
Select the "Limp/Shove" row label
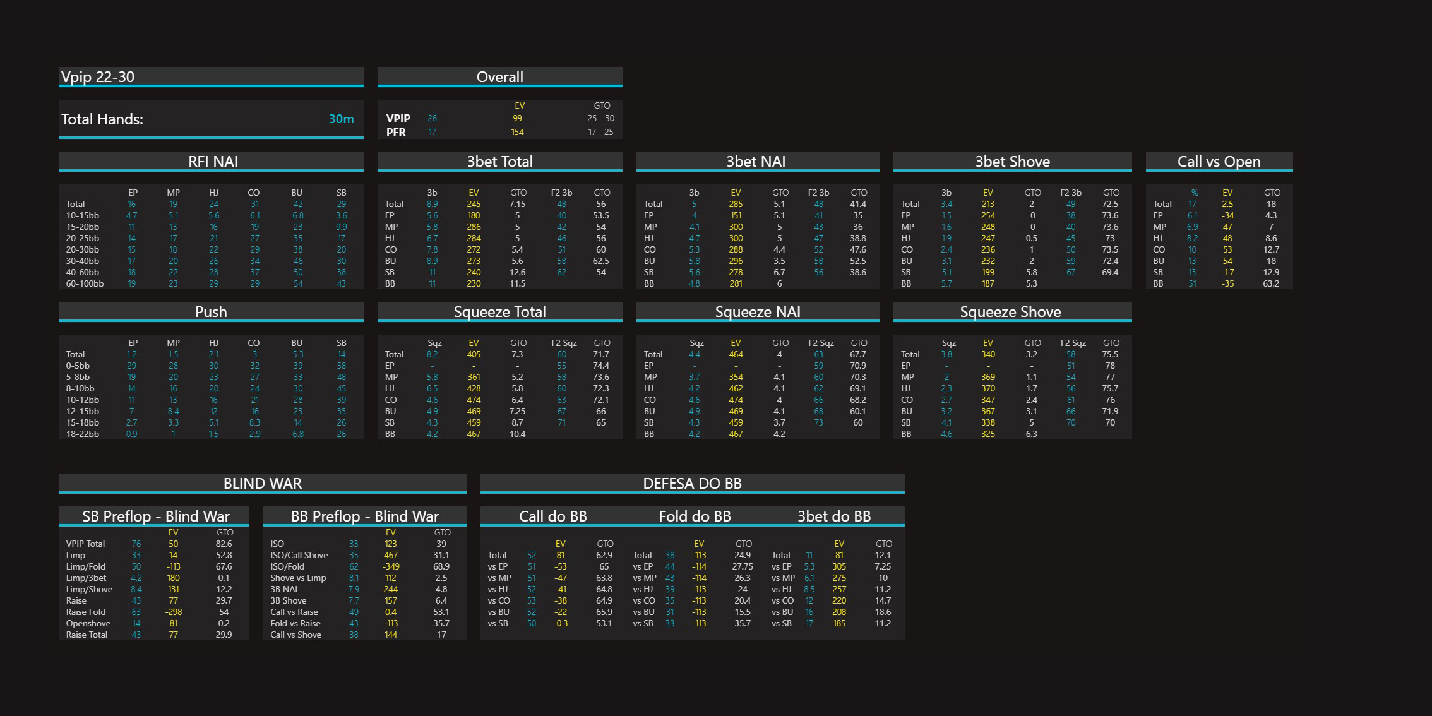coord(89,589)
